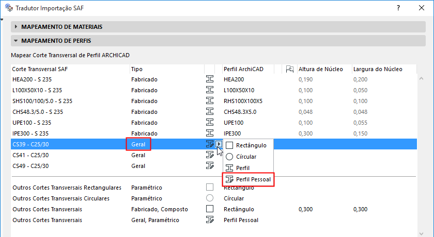The width and height of the screenshot is (434, 237).
Task: Click the Altura de Núcleo column header
Action: pyautogui.click(x=324, y=69)
